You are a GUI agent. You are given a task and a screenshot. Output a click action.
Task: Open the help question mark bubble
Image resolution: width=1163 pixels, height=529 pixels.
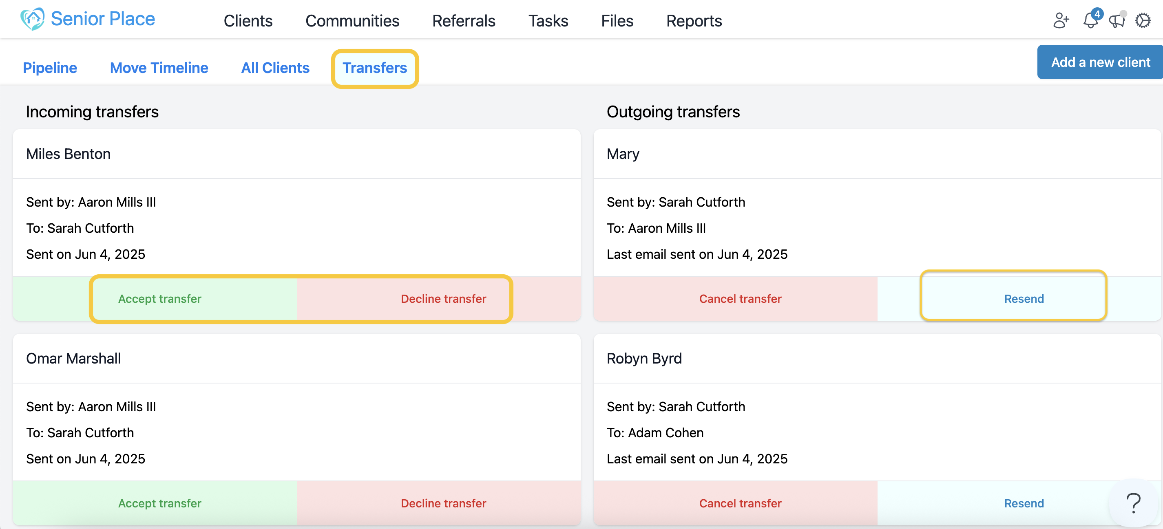(x=1133, y=503)
